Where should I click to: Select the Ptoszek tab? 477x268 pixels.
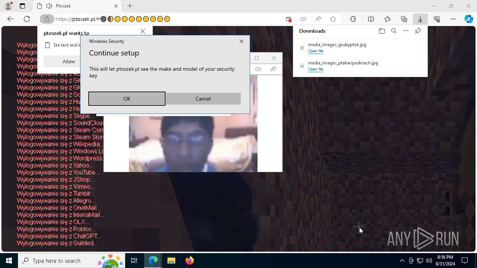77,6
